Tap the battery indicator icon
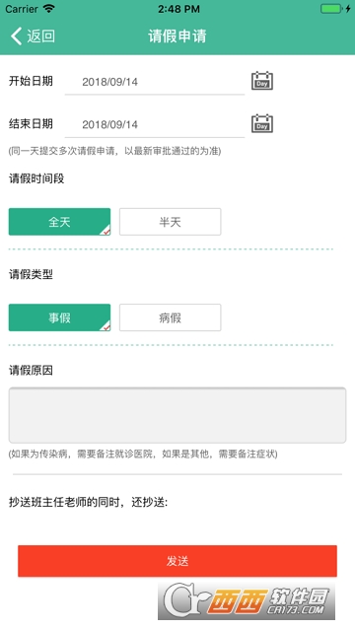 coord(331,9)
